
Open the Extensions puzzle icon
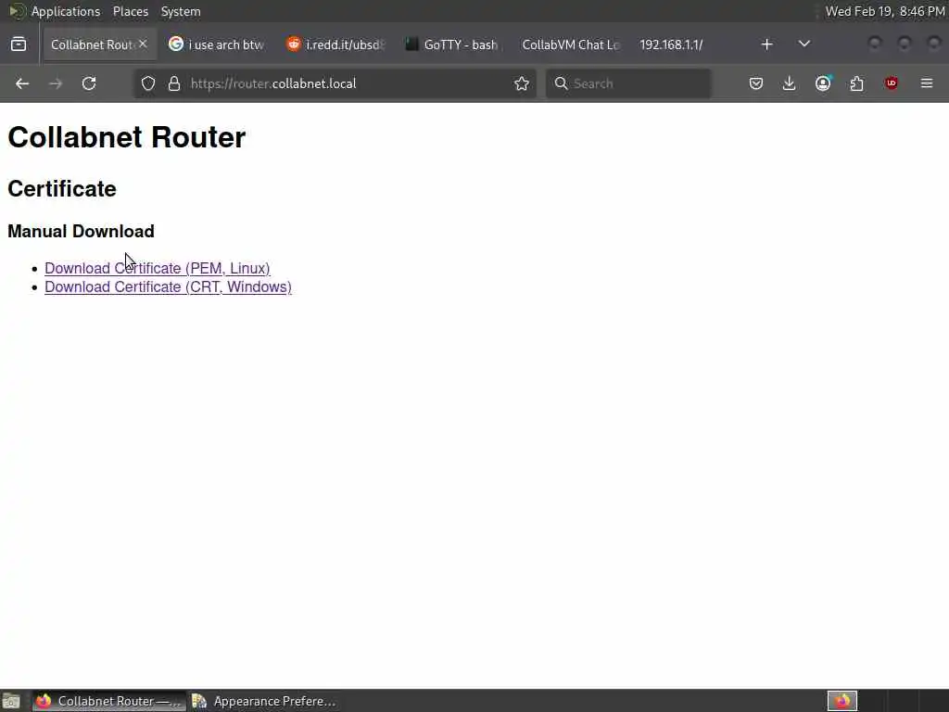(x=857, y=83)
